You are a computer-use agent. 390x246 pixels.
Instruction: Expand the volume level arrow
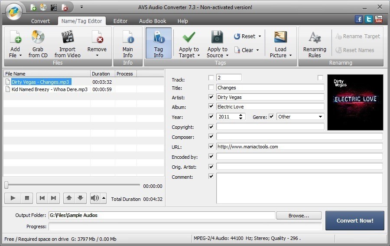(x=104, y=198)
